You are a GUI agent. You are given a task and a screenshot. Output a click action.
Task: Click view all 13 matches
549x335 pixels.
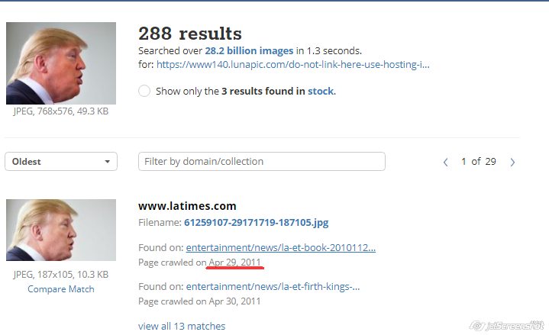coord(182,326)
